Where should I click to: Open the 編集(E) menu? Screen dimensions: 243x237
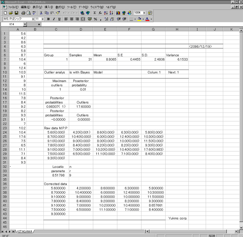[25, 7]
